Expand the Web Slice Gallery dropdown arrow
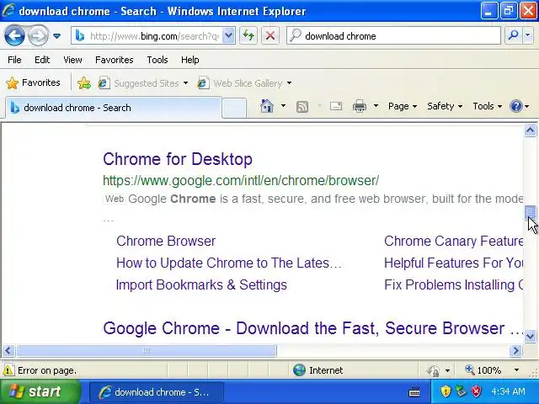539x404 pixels. point(289,83)
